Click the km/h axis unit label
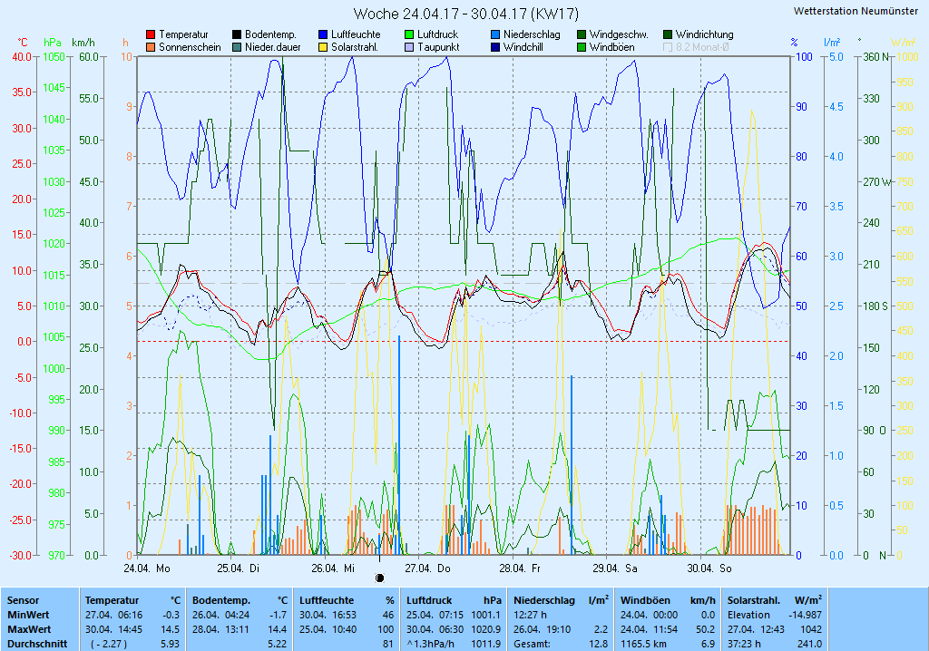929x651 pixels. coord(83,43)
